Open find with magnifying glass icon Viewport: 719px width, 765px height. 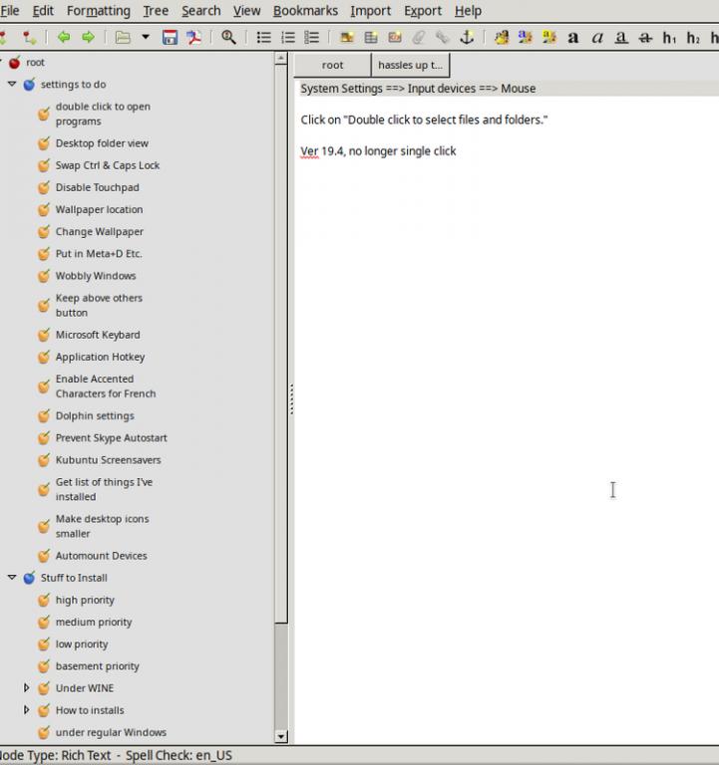pos(228,38)
